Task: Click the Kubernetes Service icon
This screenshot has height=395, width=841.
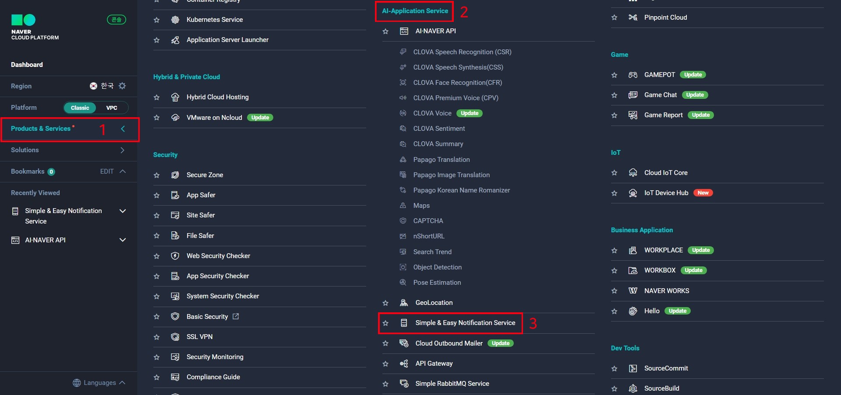Action: pyautogui.click(x=175, y=20)
